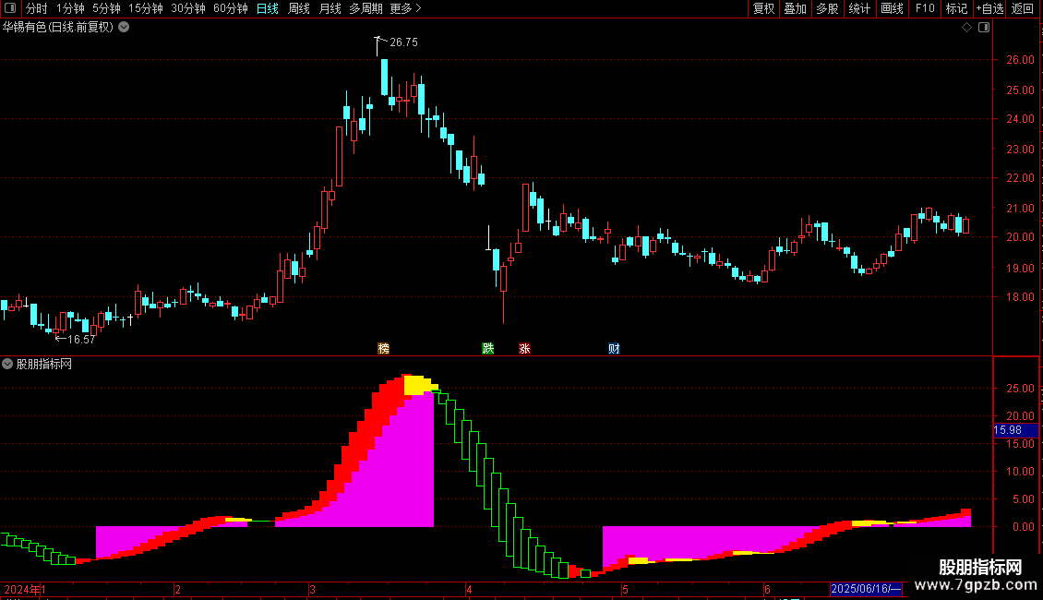Click the 25.00 indicator axis label
The height and width of the screenshot is (600, 1043).
[x=1020, y=389]
